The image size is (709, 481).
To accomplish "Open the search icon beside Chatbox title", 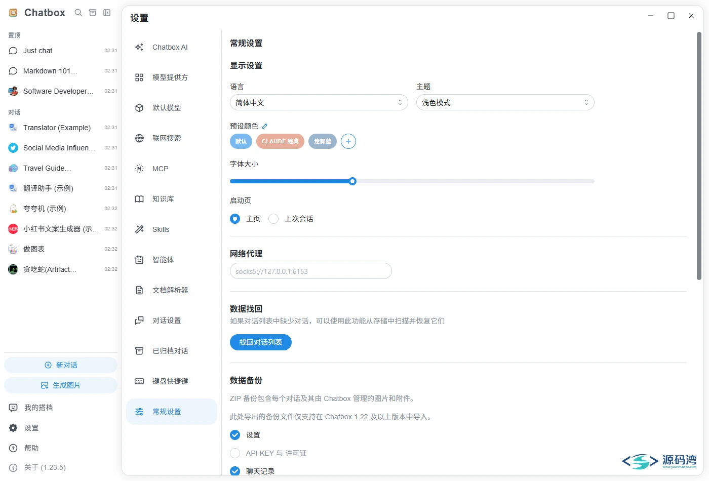I will [x=78, y=13].
